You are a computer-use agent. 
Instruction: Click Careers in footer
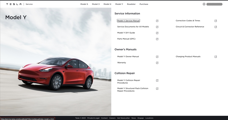(x=112, y=118)
